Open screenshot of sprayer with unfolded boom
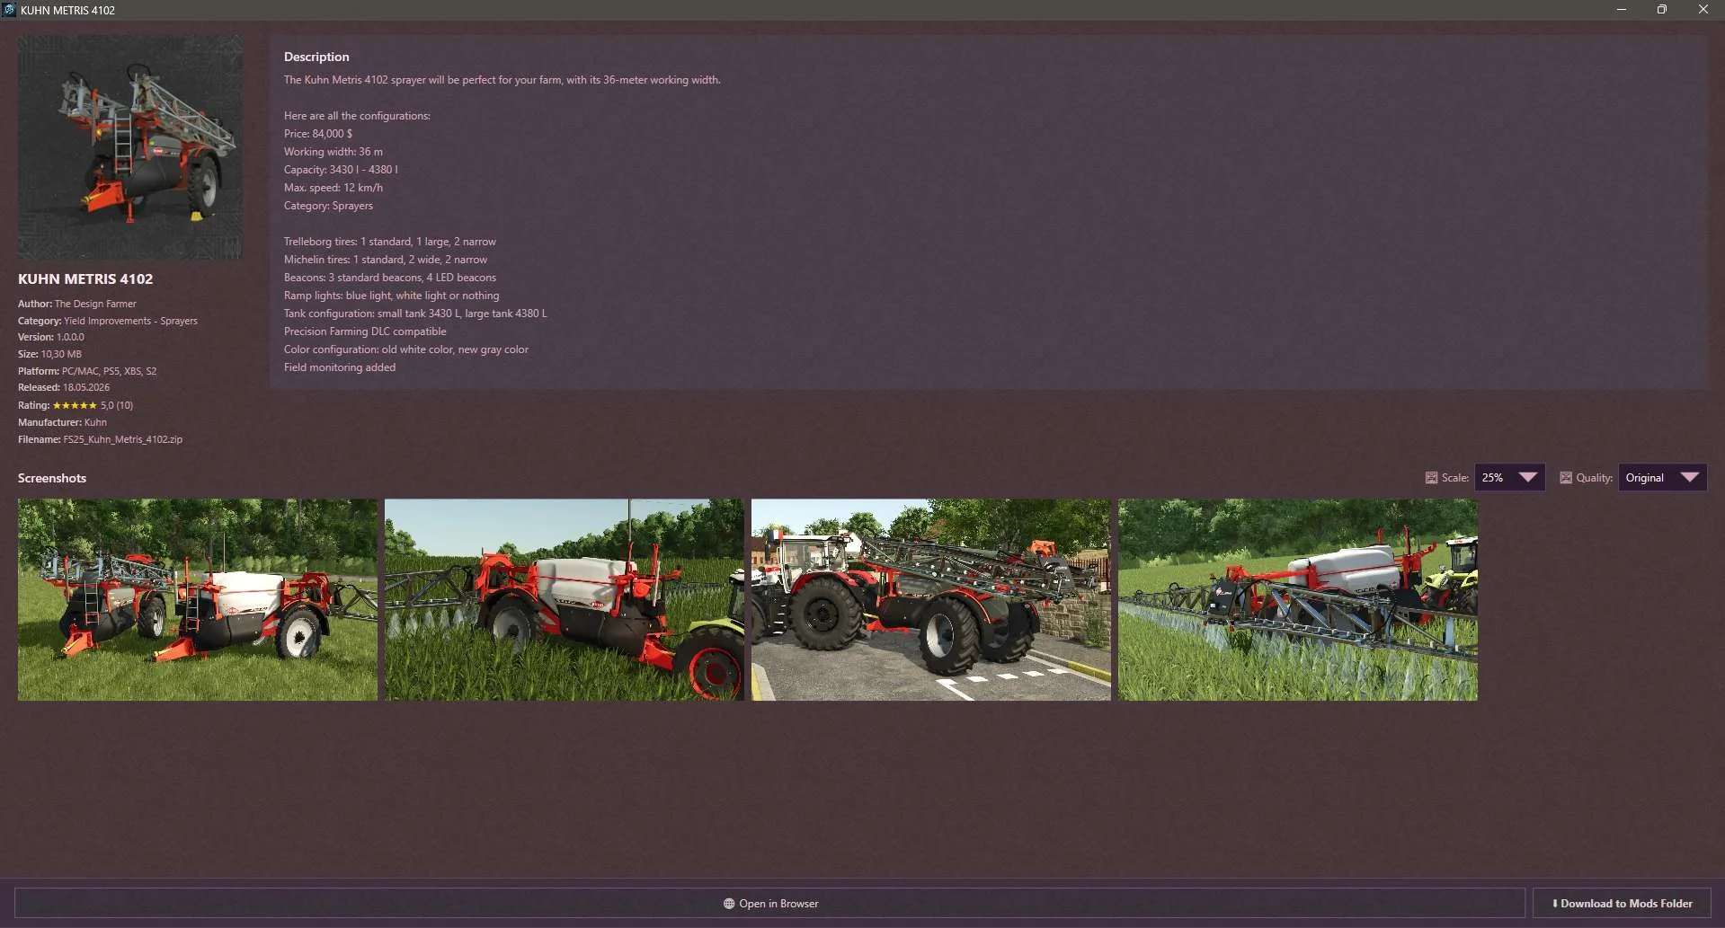The width and height of the screenshot is (1725, 928). tap(1298, 600)
